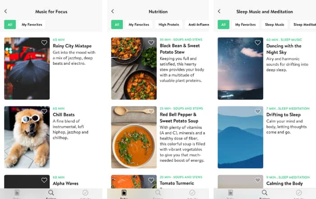Go back from Sleep Music and Meditation
The image size is (316, 199).
click(219, 11)
